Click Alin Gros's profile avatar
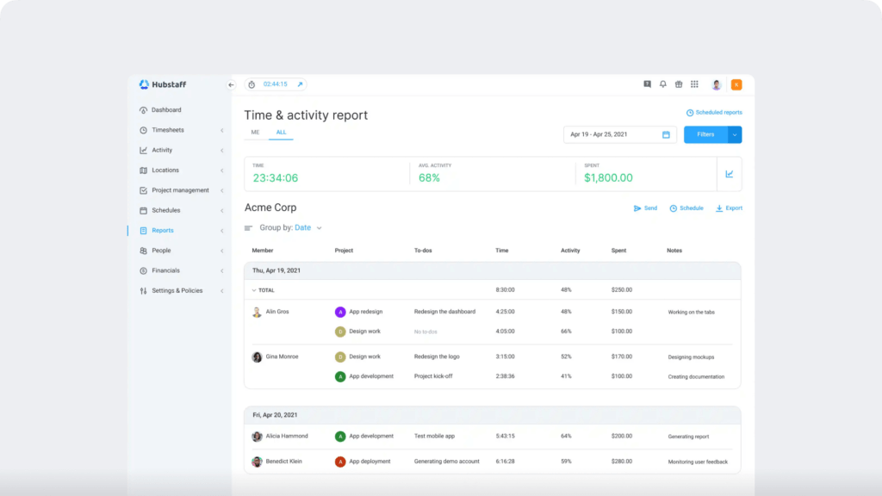This screenshot has height=496, width=882. tap(256, 312)
